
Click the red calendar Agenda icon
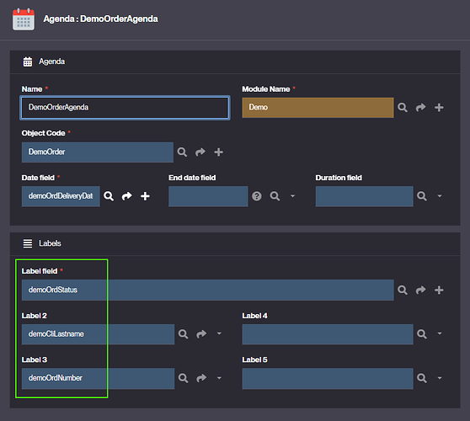(24, 19)
